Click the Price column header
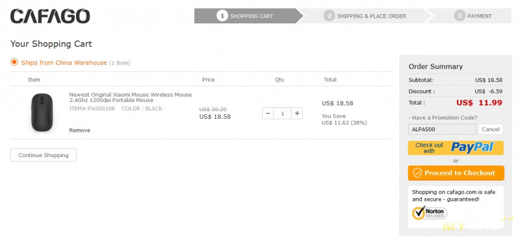 click(x=208, y=80)
